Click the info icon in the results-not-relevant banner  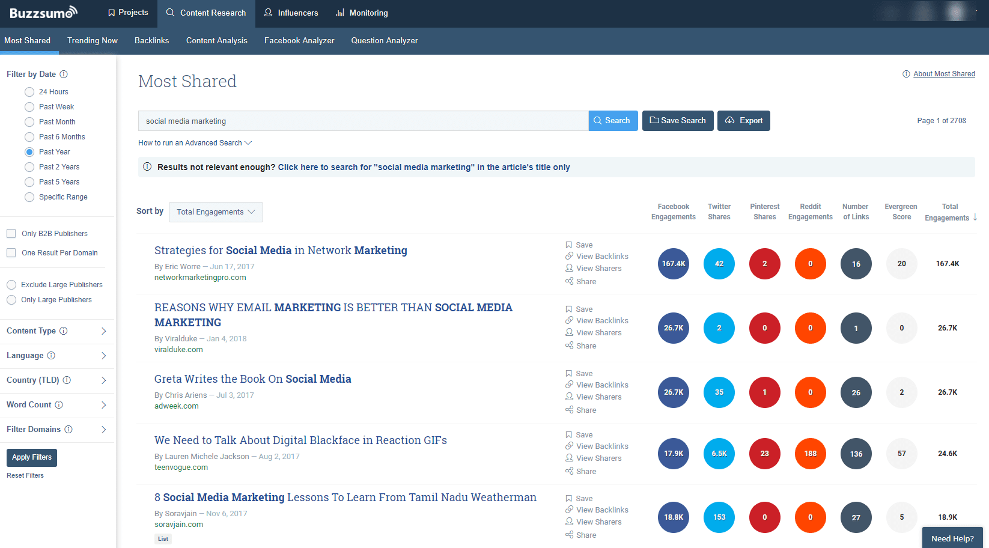point(147,167)
